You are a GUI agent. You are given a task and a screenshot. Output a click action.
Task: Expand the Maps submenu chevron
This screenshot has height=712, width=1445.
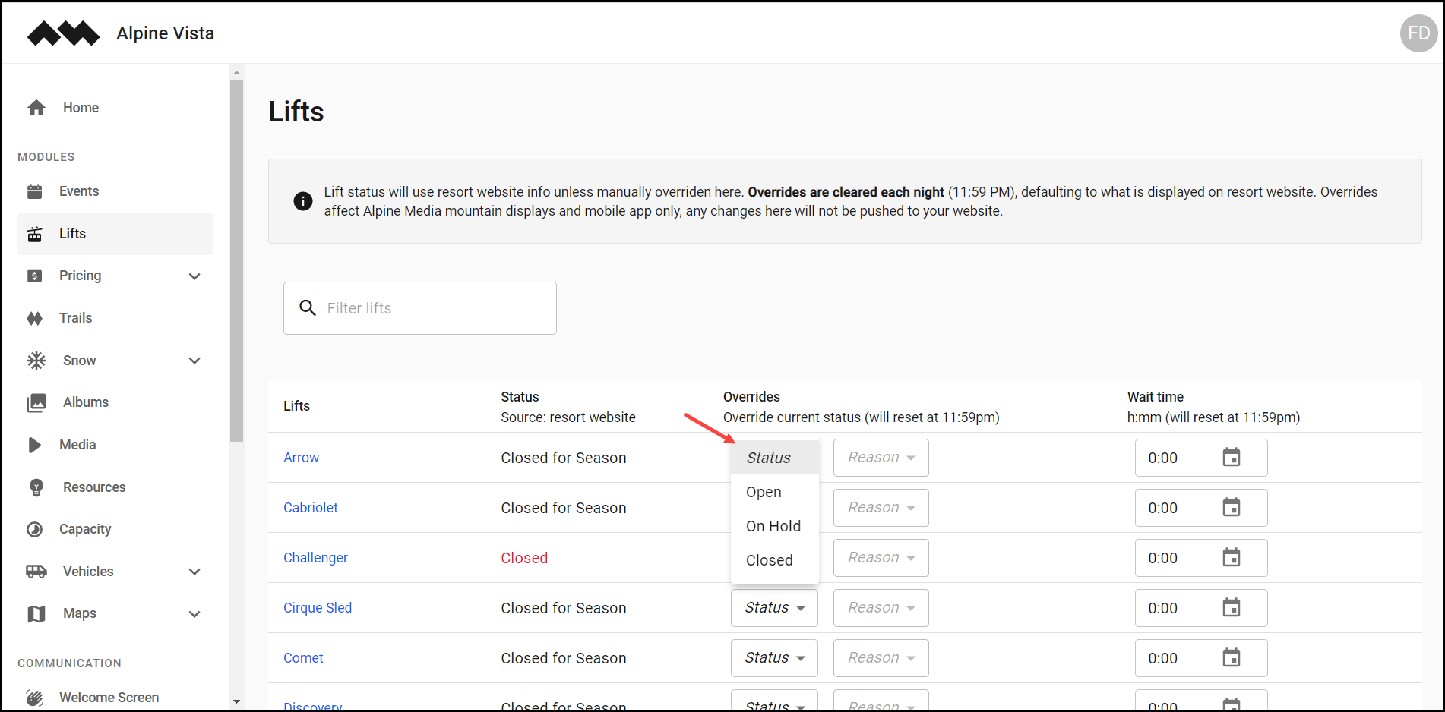(194, 614)
